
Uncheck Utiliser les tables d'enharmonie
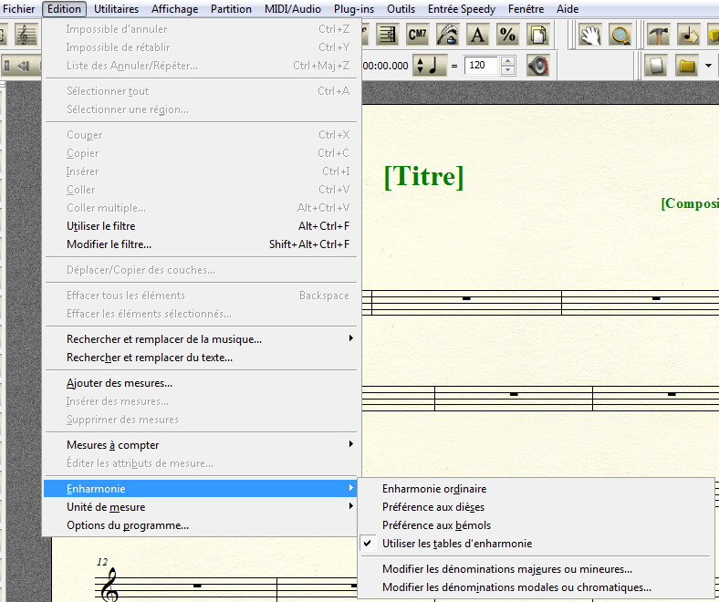coord(456,544)
